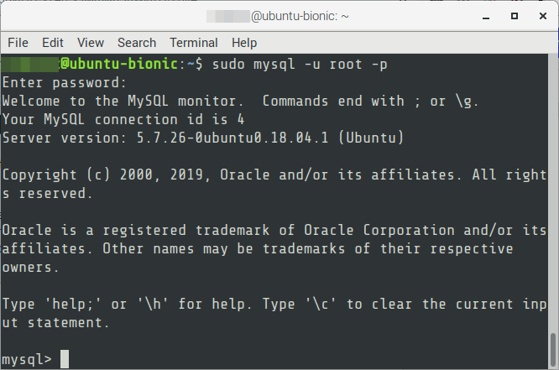Click the 's reserved.' line

click(x=47, y=194)
